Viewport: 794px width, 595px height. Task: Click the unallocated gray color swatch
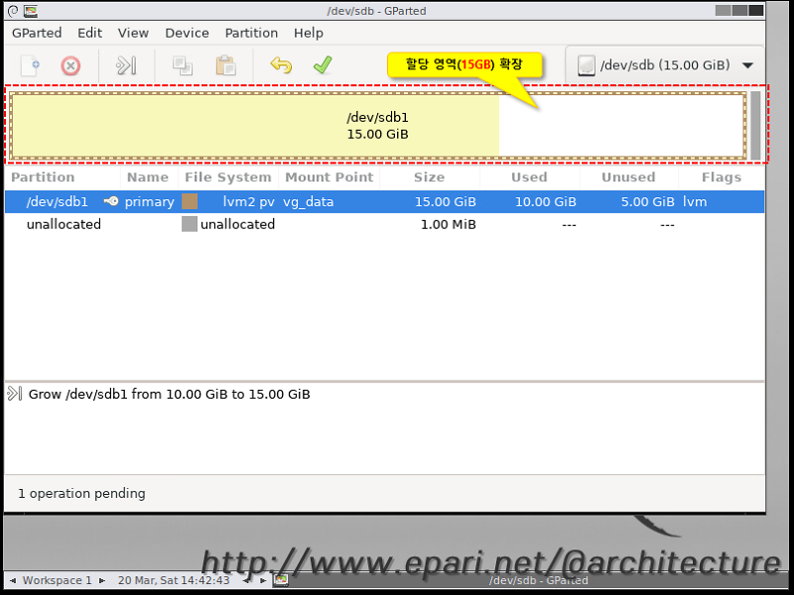tap(190, 224)
